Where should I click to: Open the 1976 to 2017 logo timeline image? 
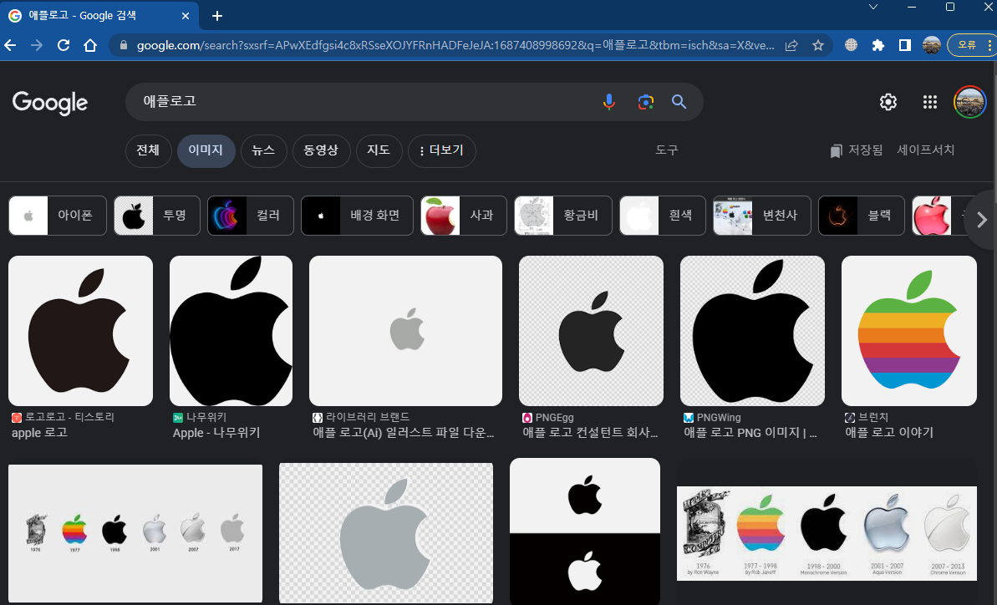click(135, 533)
